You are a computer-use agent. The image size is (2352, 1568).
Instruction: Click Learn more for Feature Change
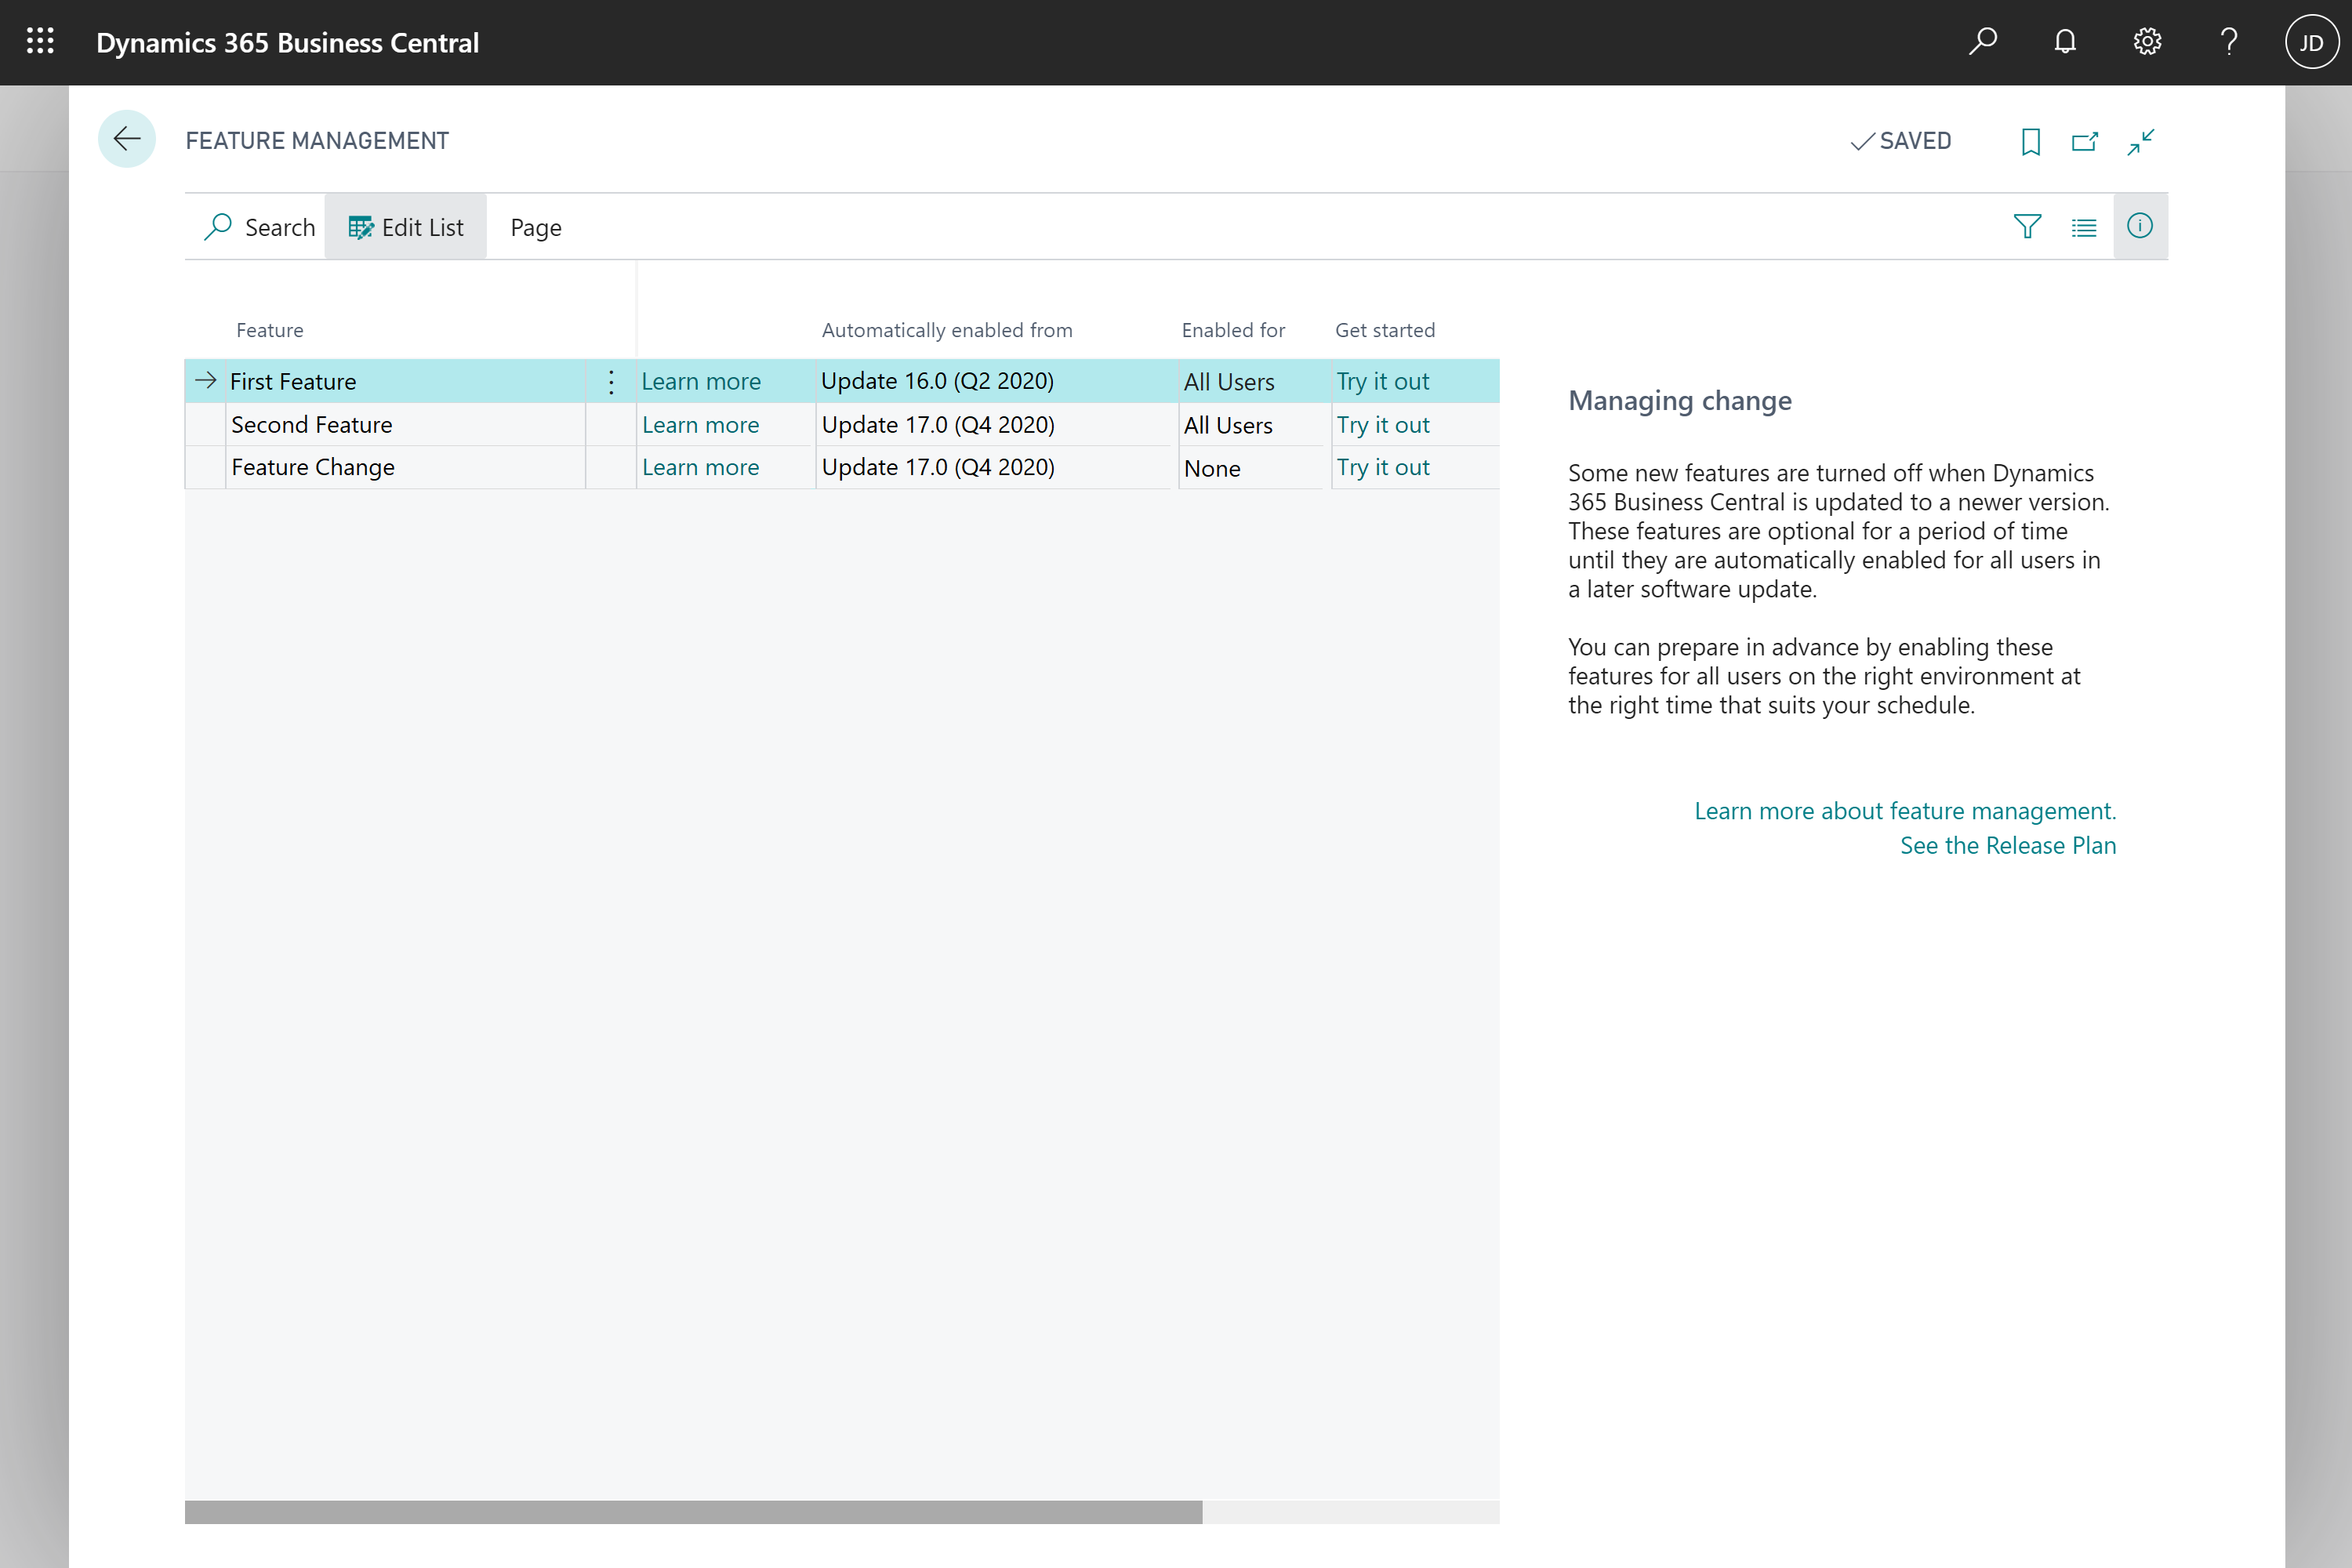point(702,466)
